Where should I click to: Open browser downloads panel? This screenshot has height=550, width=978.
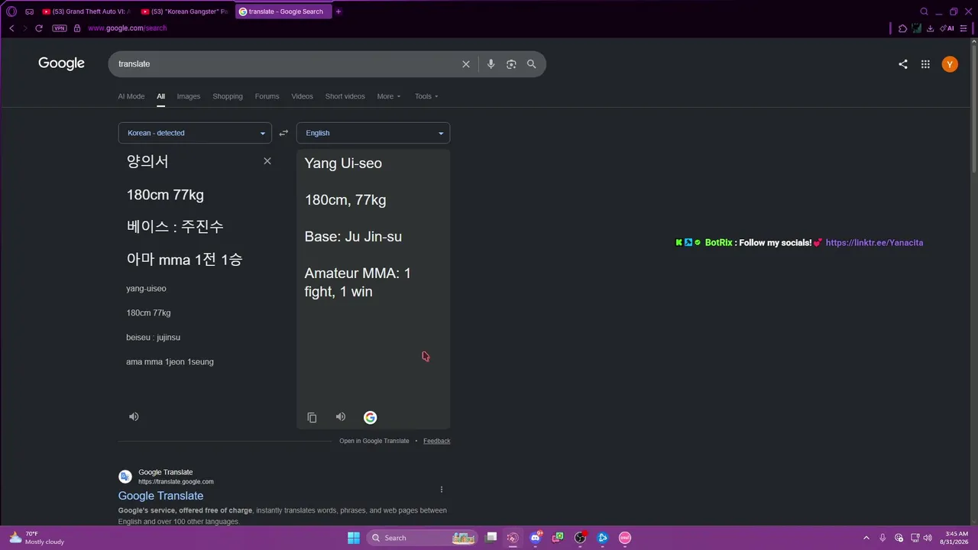[930, 28]
